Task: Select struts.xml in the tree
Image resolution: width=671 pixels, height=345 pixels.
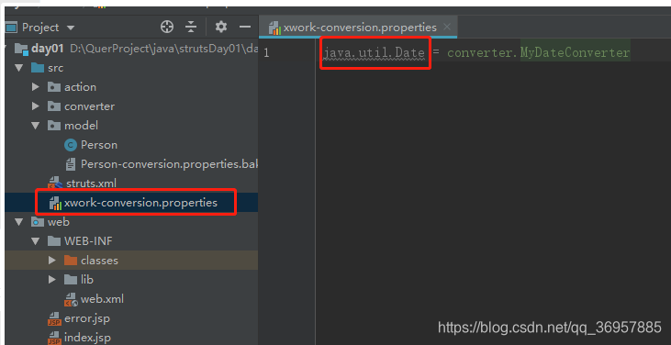Action: point(92,184)
